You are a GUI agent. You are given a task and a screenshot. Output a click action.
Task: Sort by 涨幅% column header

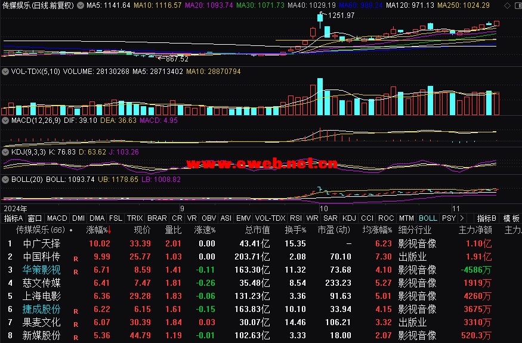[x=98, y=230]
